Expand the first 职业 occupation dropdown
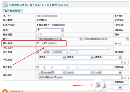130x92 pixels. [59, 39]
